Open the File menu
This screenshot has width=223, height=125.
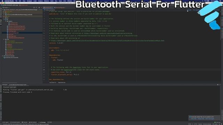point(16,1)
